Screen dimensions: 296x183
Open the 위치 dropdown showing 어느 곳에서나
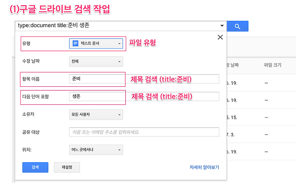tap(96, 150)
